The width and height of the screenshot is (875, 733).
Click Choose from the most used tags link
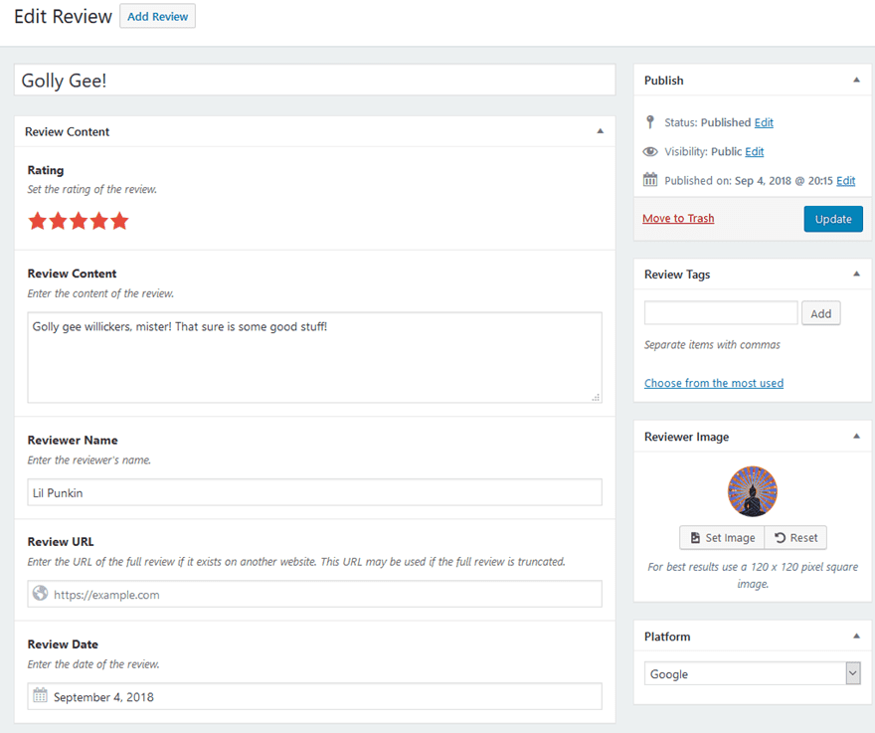(x=714, y=382)
